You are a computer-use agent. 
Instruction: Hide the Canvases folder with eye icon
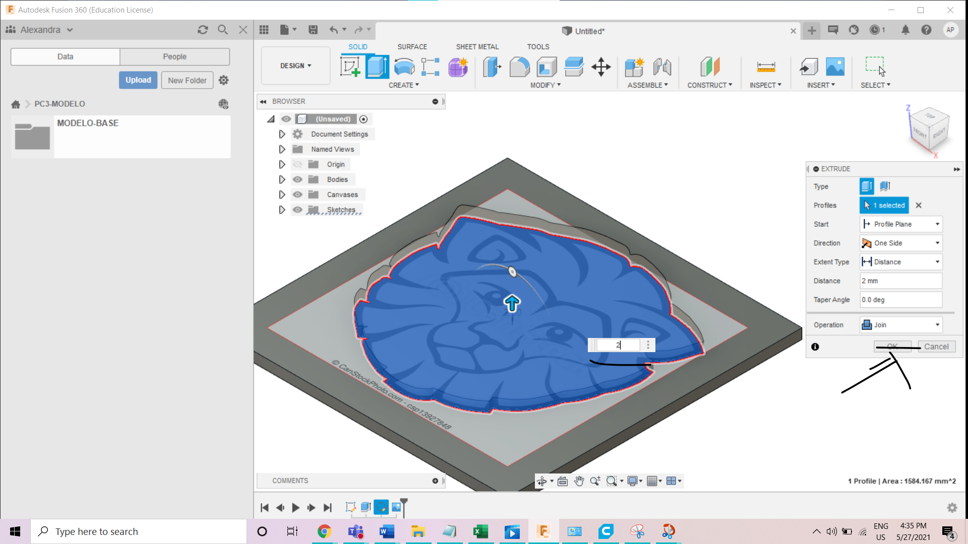(297, 194)
